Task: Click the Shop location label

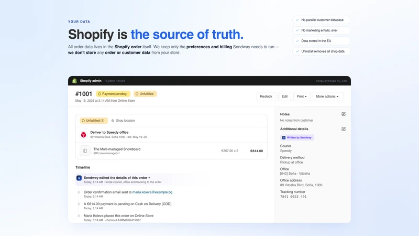Action: click(x=125, y=121)
